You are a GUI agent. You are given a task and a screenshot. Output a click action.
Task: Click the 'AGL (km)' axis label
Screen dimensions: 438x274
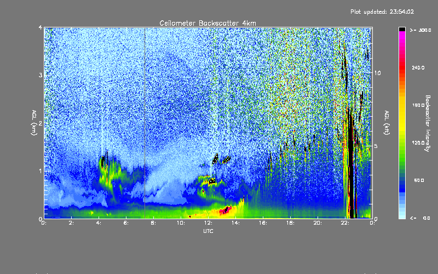tap(34, 123)
